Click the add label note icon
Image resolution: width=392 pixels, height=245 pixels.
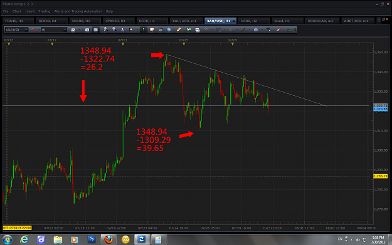152,29
